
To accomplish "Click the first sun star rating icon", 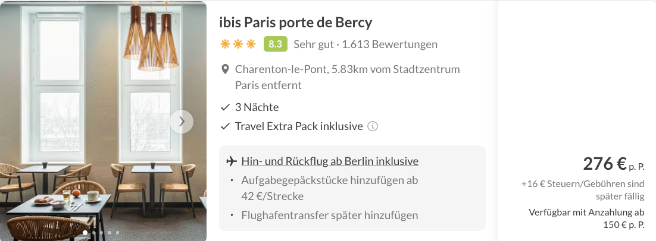I will (x=225, y=44).
